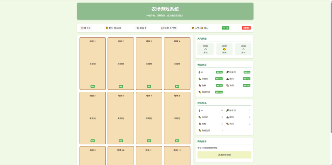Click the cloud icon under 3天后 in the forecast
Screen dimensions: 332x165
click(243, 49)
